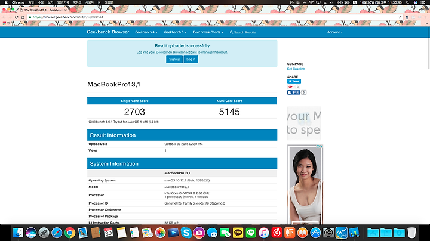Click the MacBookPro13,1 page heading

pos(113,84)
